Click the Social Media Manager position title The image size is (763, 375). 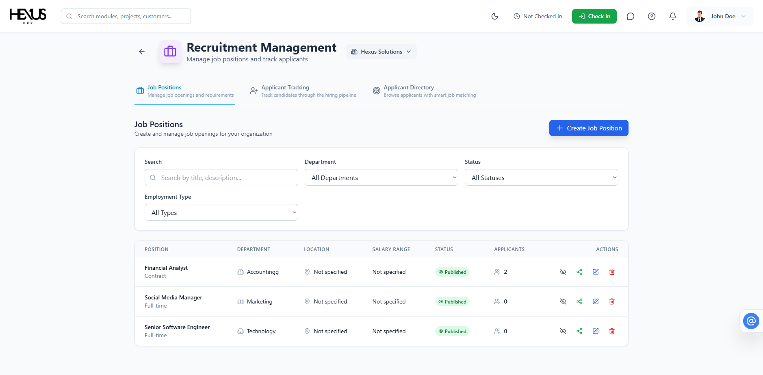pos(173,297)
